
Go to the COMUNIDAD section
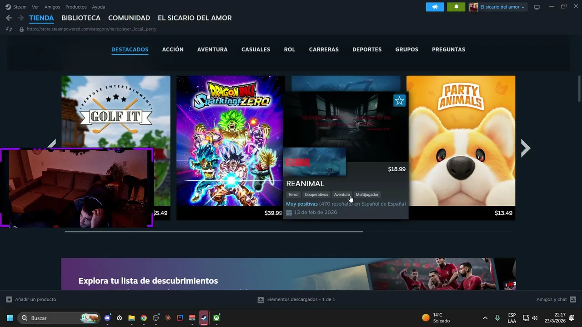click(x=129, y=18)
